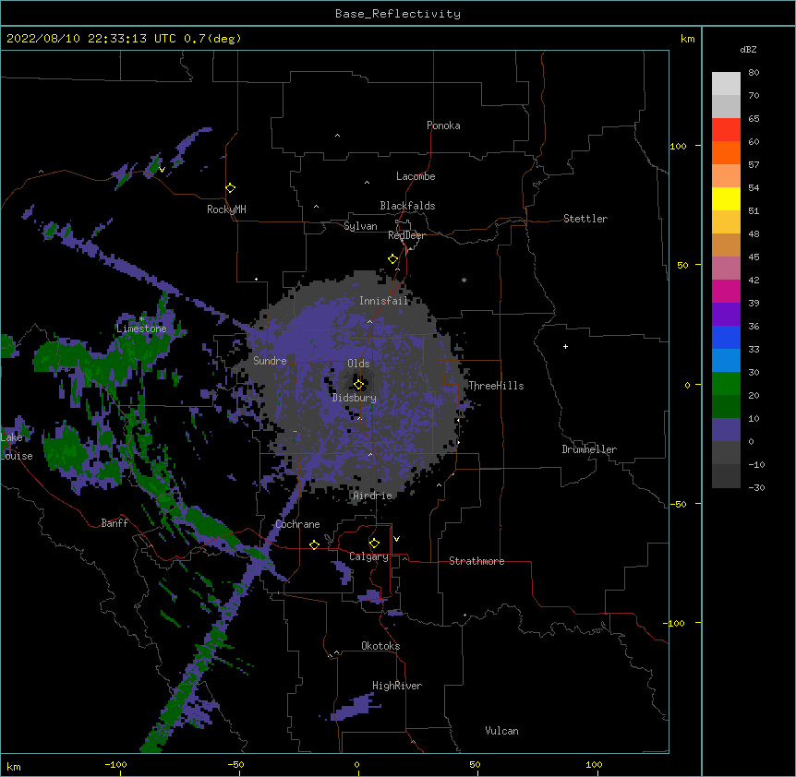Click the Vulcan town label
This screenshot has width=796, height=777.
point(501,731)
